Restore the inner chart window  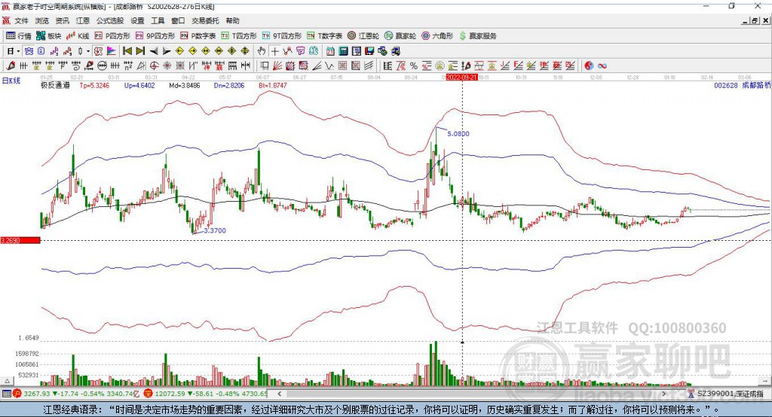755,20
